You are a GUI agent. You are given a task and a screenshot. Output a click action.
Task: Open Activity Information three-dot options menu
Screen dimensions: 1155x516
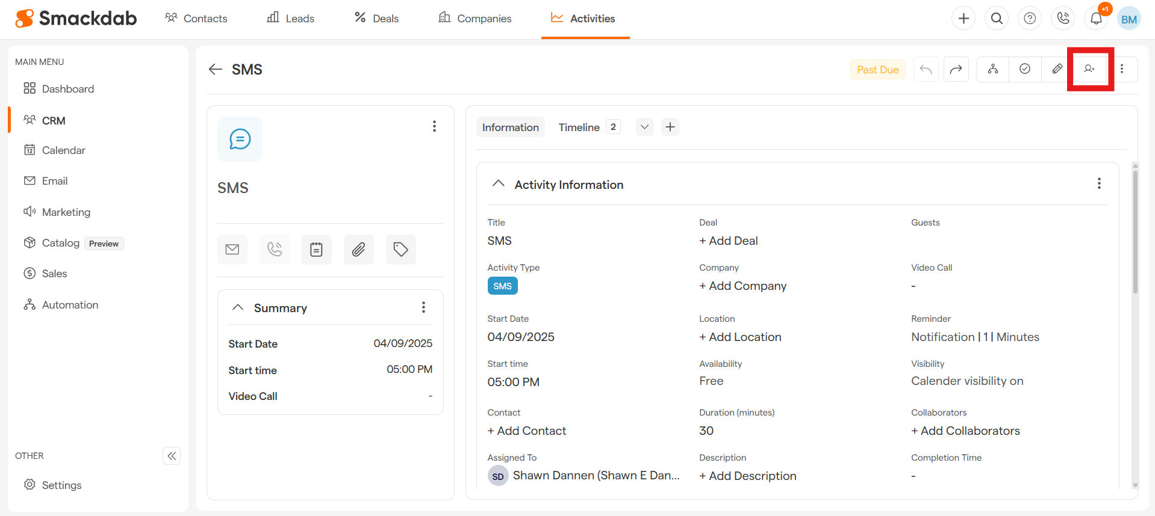1099,183
